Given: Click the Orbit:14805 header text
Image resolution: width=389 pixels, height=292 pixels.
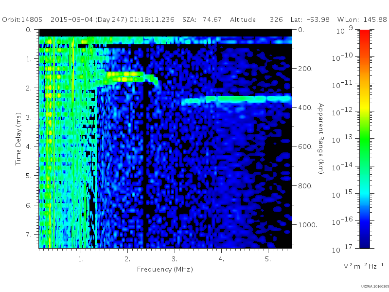Looking at the screenshot, I should (22, 19).
